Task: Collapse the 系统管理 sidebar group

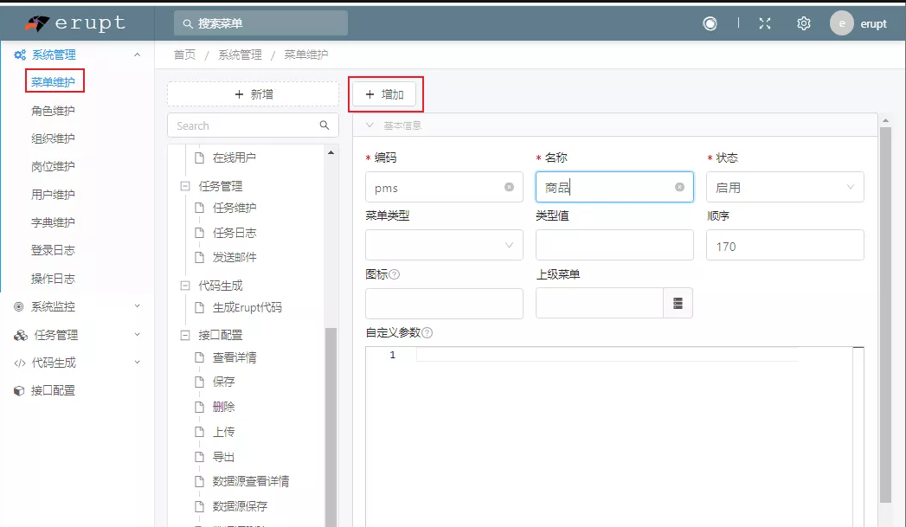Action: coord(137,55)
